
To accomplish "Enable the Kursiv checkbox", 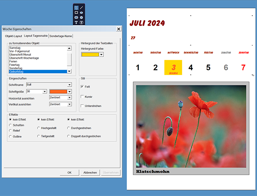I will pyautogui.click(x=82, y=96).
